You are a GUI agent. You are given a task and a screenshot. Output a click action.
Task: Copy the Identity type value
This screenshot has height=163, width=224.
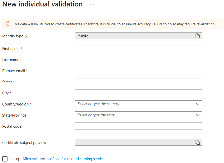(x=197, y=36)
